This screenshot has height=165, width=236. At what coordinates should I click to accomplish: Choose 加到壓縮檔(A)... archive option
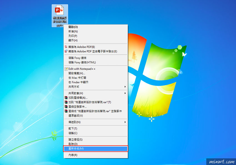point(96,98)
